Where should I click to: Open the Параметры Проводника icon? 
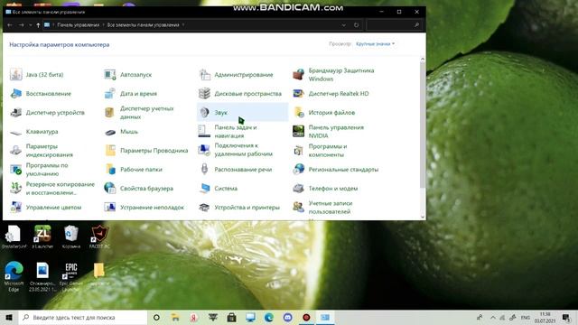[x=110, y=151]
